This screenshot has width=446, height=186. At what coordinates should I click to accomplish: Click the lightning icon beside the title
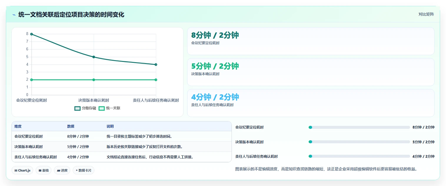(x=14, y=14)
